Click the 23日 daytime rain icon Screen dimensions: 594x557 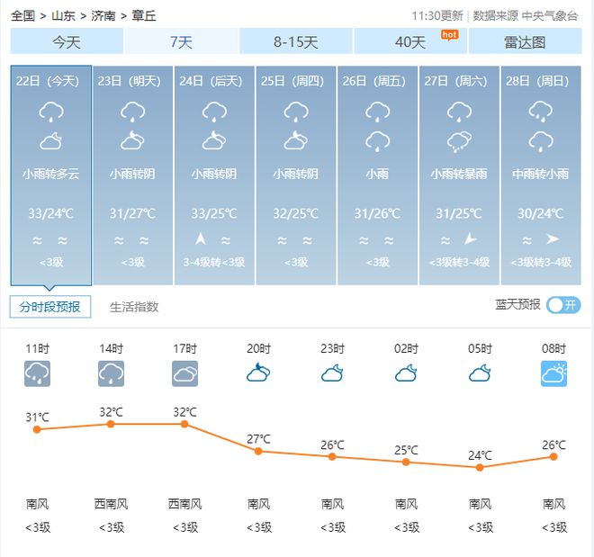tap(132, 112)
